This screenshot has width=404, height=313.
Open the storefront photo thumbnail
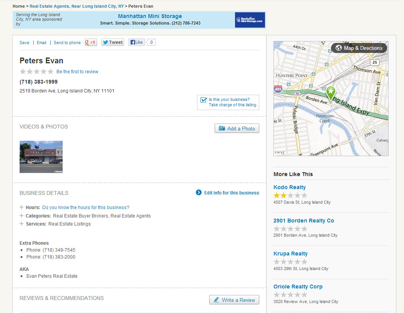point(41,156)
